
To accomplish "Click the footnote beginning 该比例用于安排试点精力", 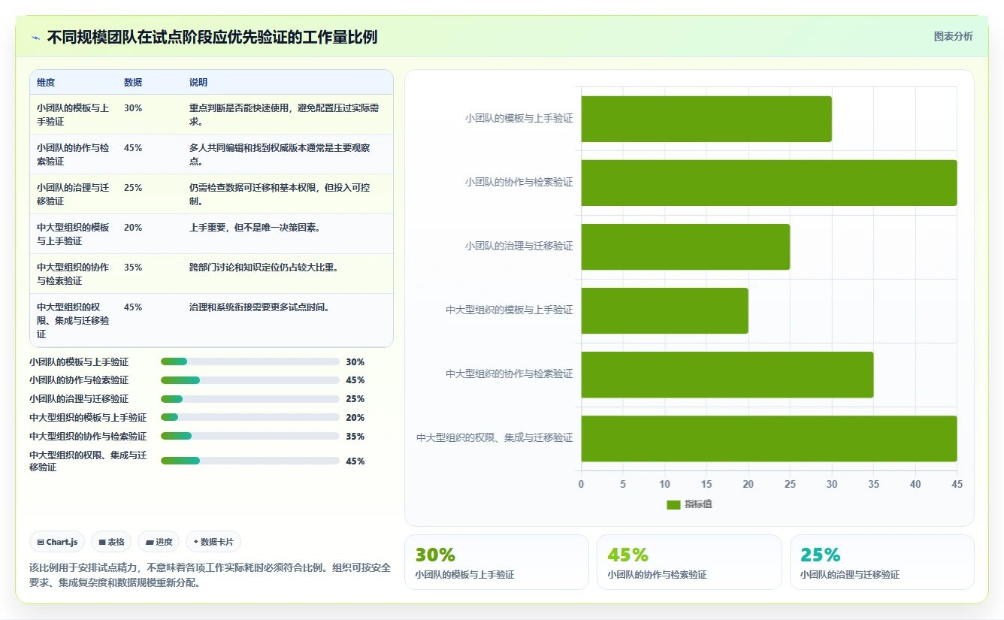I will (x=210, y=575).
